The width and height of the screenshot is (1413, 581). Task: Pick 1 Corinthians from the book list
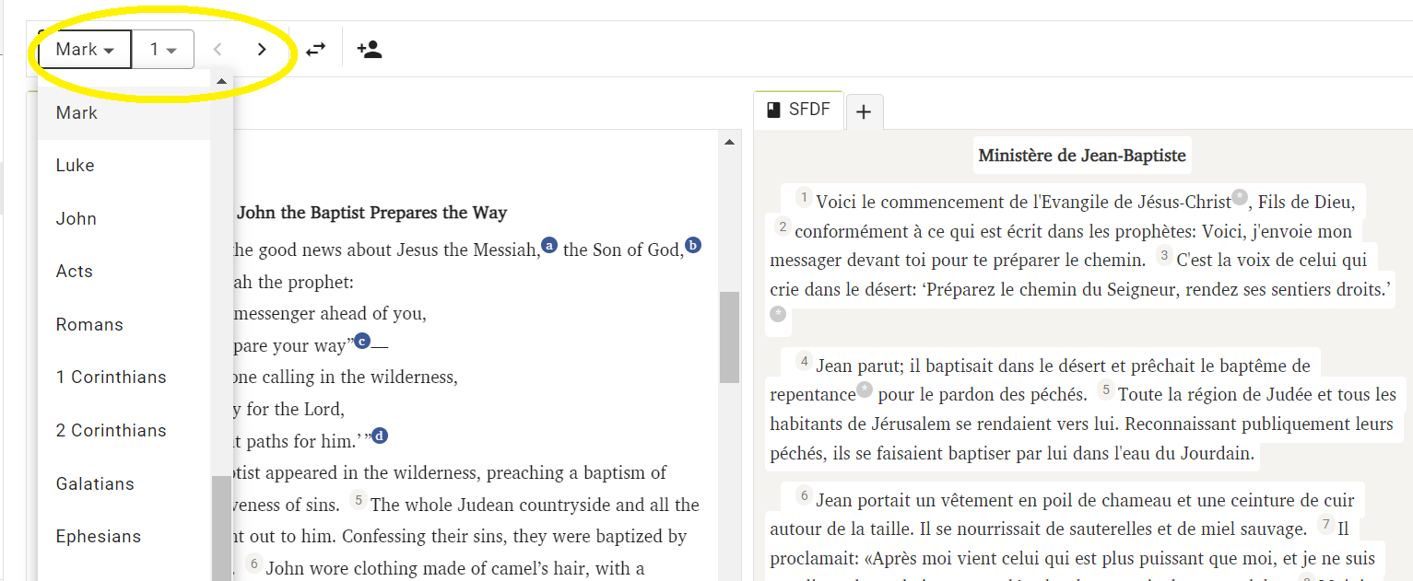click(x=124, y=378)
